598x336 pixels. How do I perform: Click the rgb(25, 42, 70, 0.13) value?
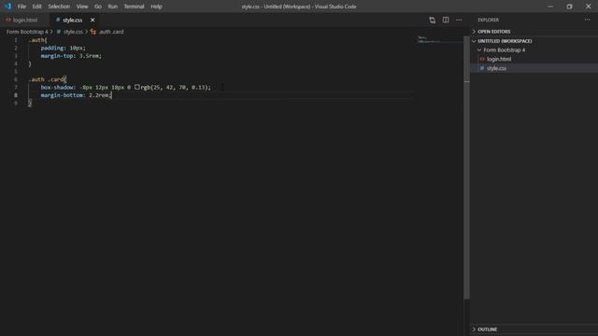point(175,87)
